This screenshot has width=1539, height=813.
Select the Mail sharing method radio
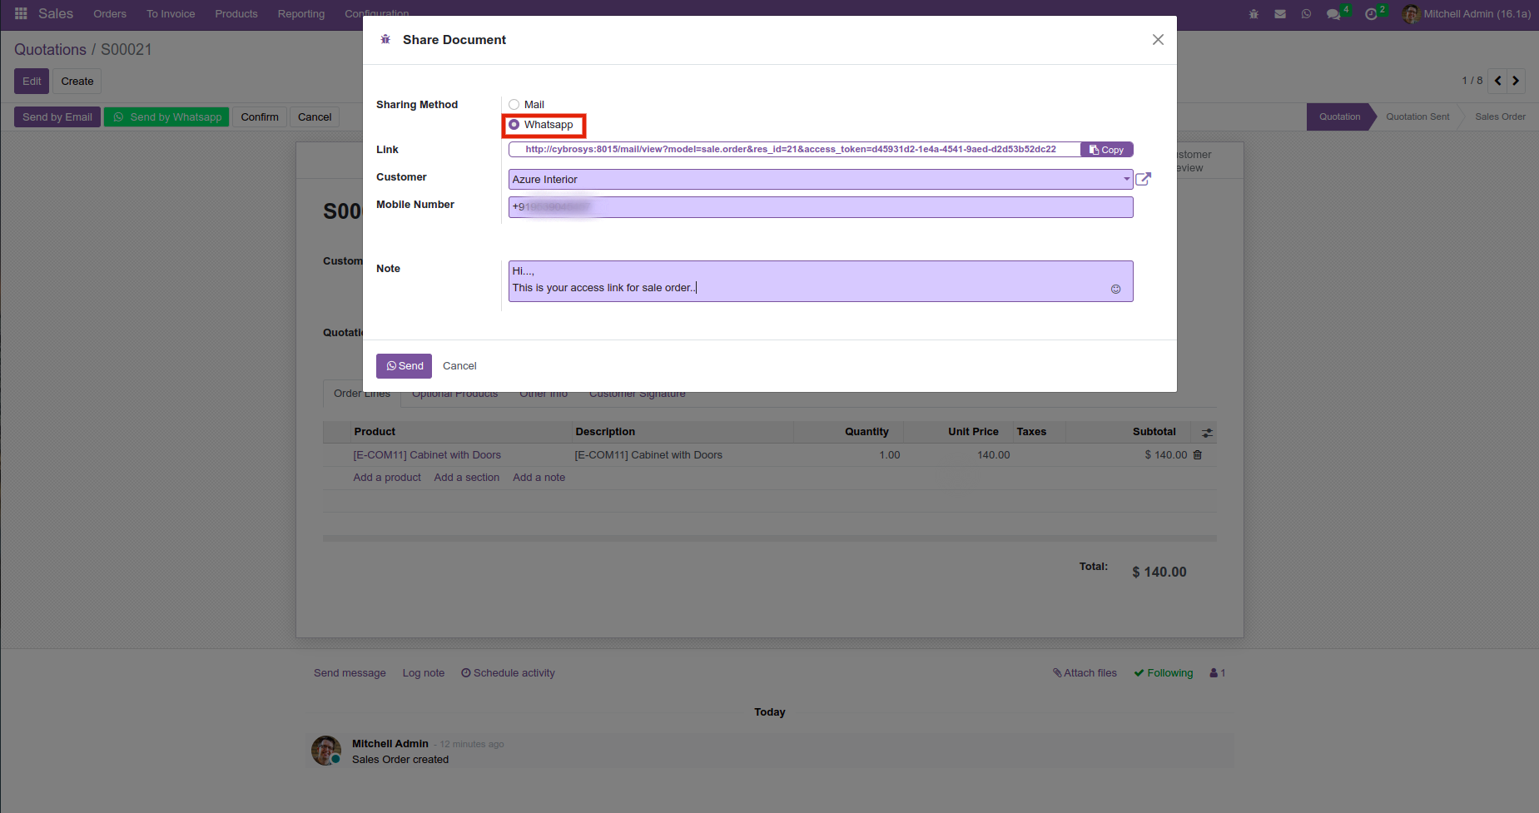[x=514, y=105]
